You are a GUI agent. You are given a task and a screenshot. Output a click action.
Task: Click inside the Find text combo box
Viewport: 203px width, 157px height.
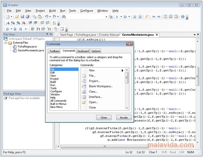[86, 16]
